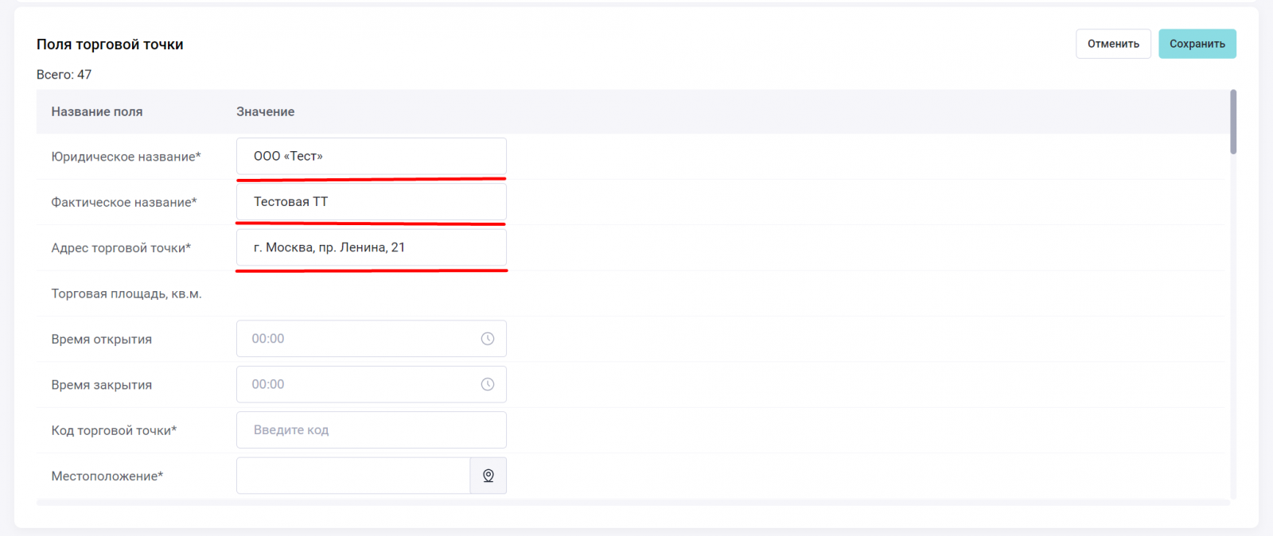
Task: Click the Значение column header
Action: [x=265, y=112]
